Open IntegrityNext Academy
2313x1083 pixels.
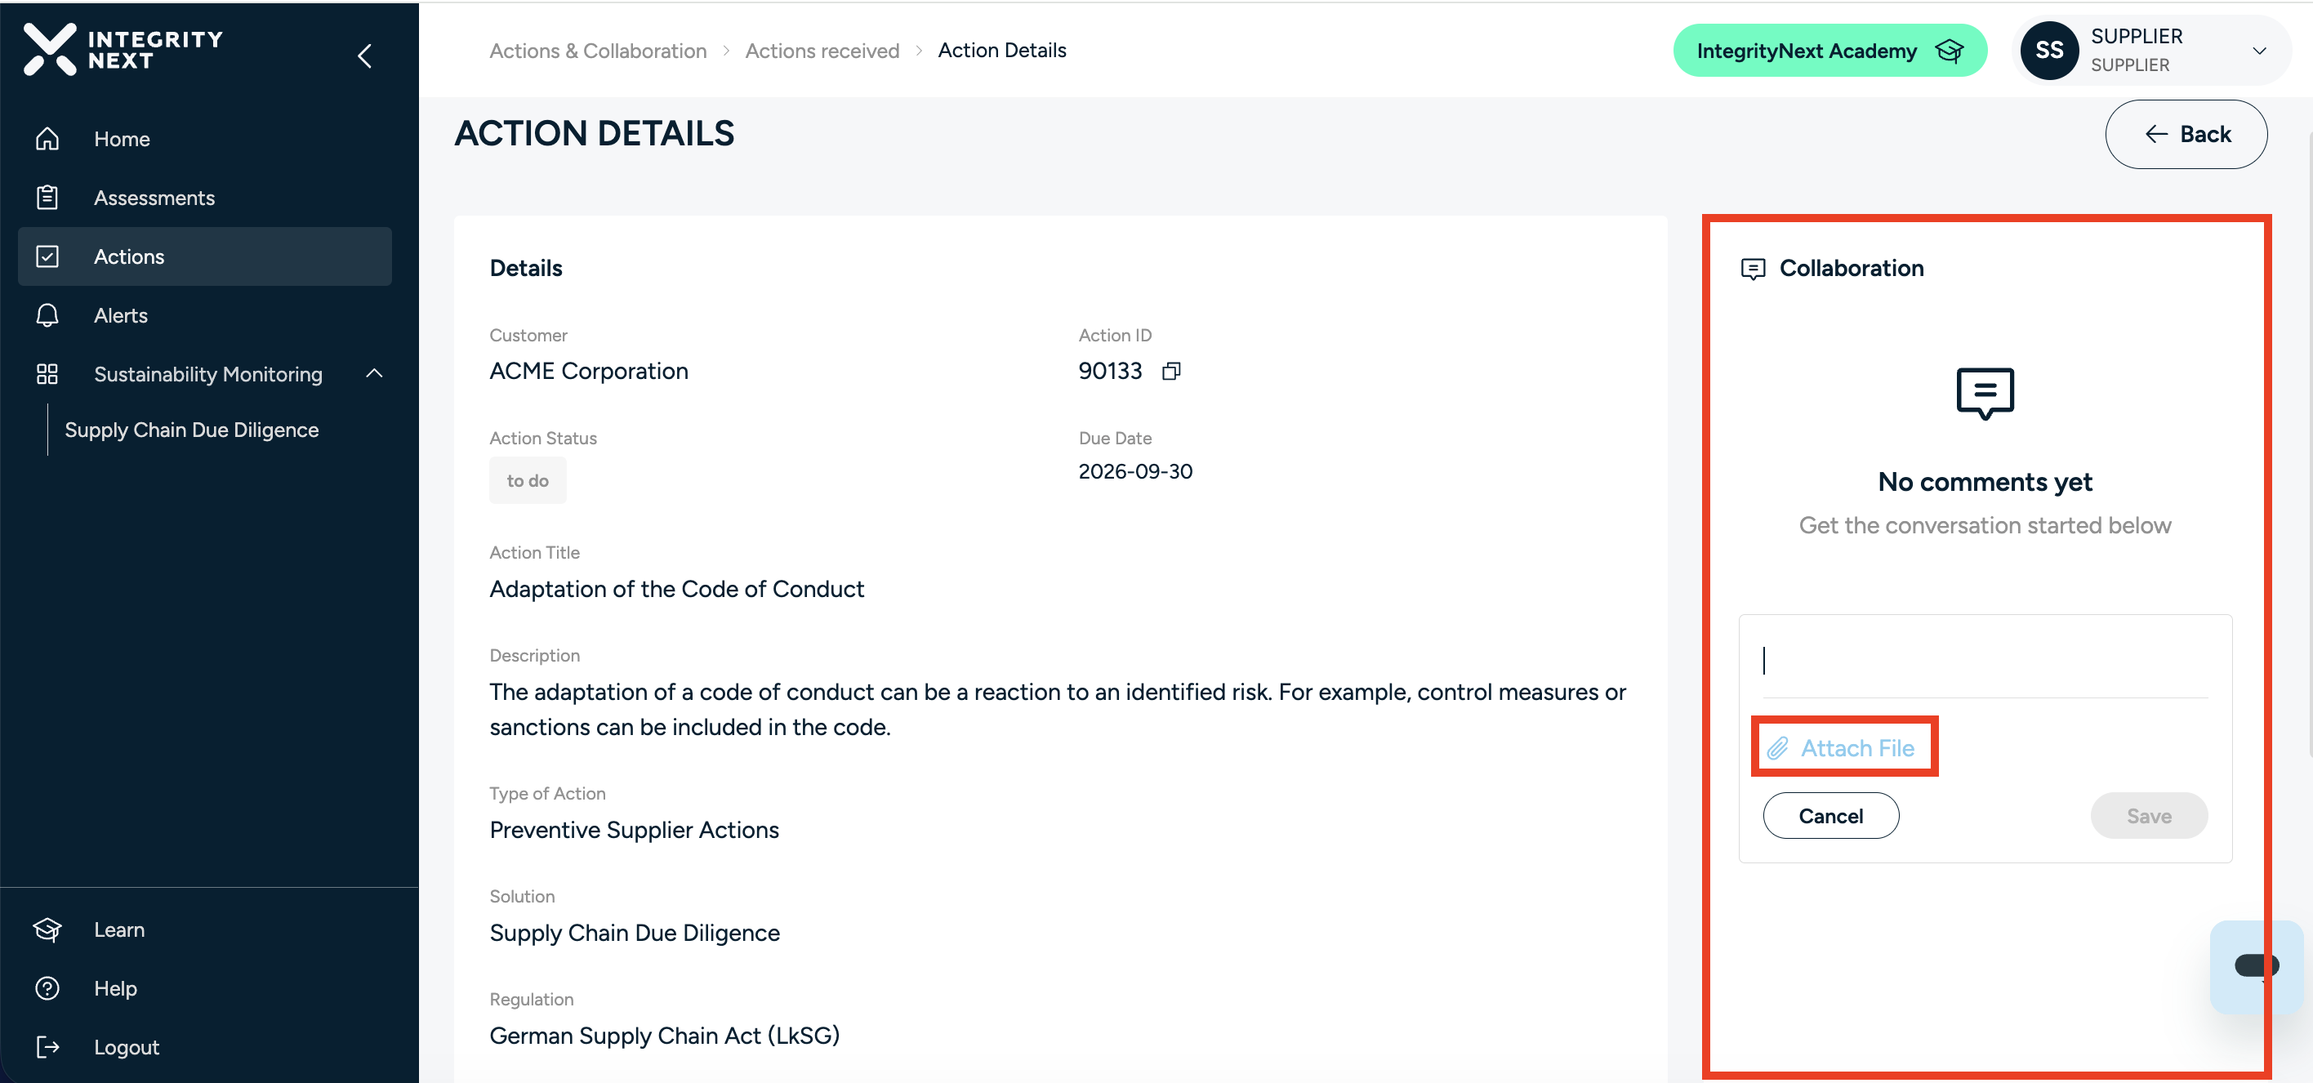click(x=1829, y=51)
